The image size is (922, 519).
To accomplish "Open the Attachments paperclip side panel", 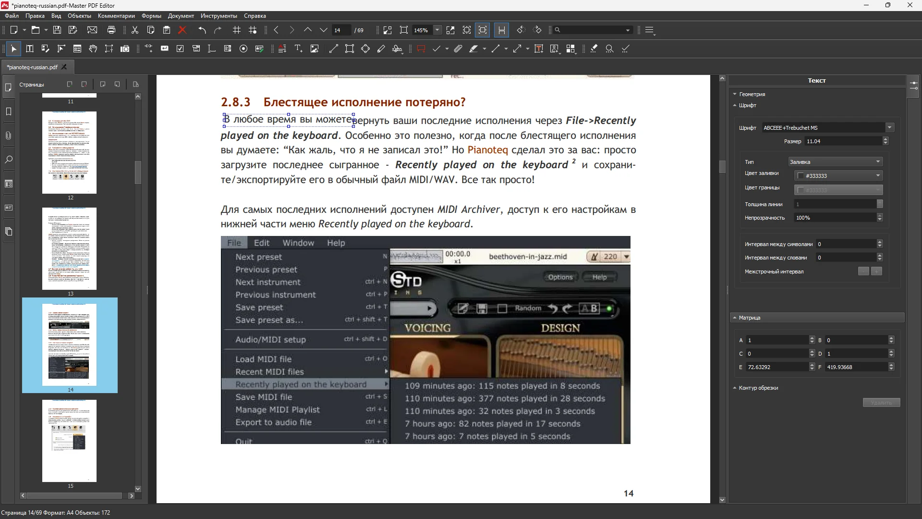I will [9, 136].
